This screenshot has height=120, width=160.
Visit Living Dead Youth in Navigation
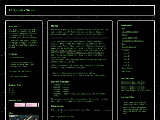129,38
